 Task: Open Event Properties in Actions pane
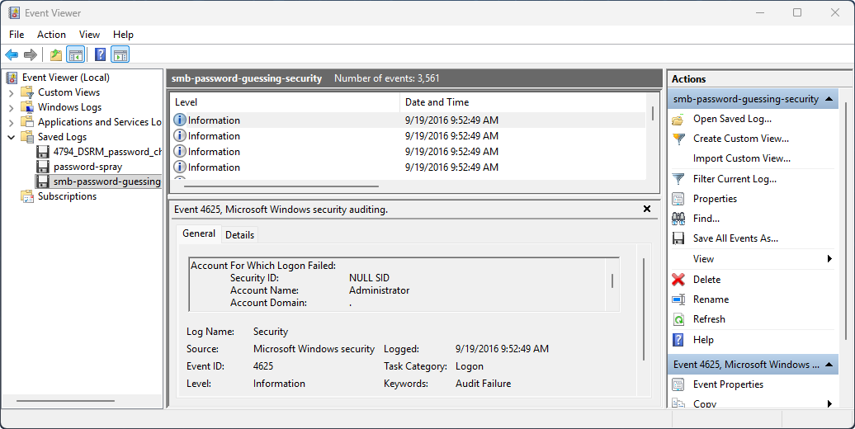point(727,384)
